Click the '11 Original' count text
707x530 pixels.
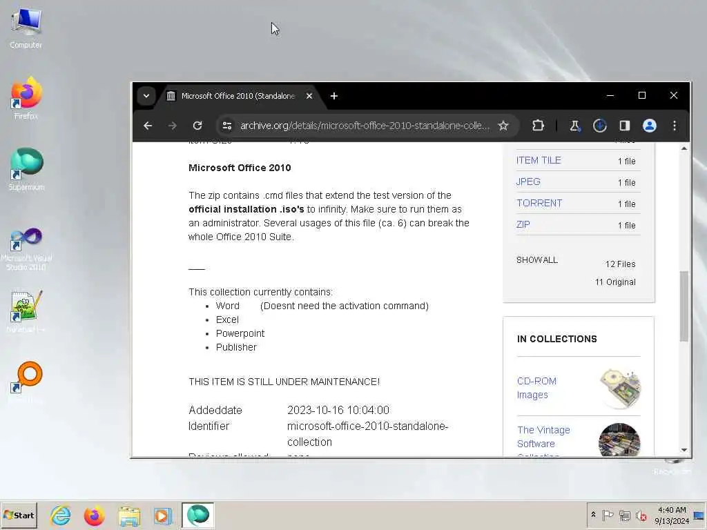point(615,282)
